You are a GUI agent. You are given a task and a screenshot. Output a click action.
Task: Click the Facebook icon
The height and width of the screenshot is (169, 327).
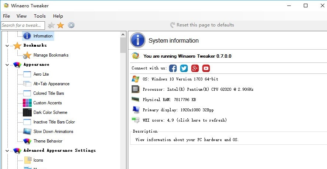pyautogui.click(x=173, y=68)
